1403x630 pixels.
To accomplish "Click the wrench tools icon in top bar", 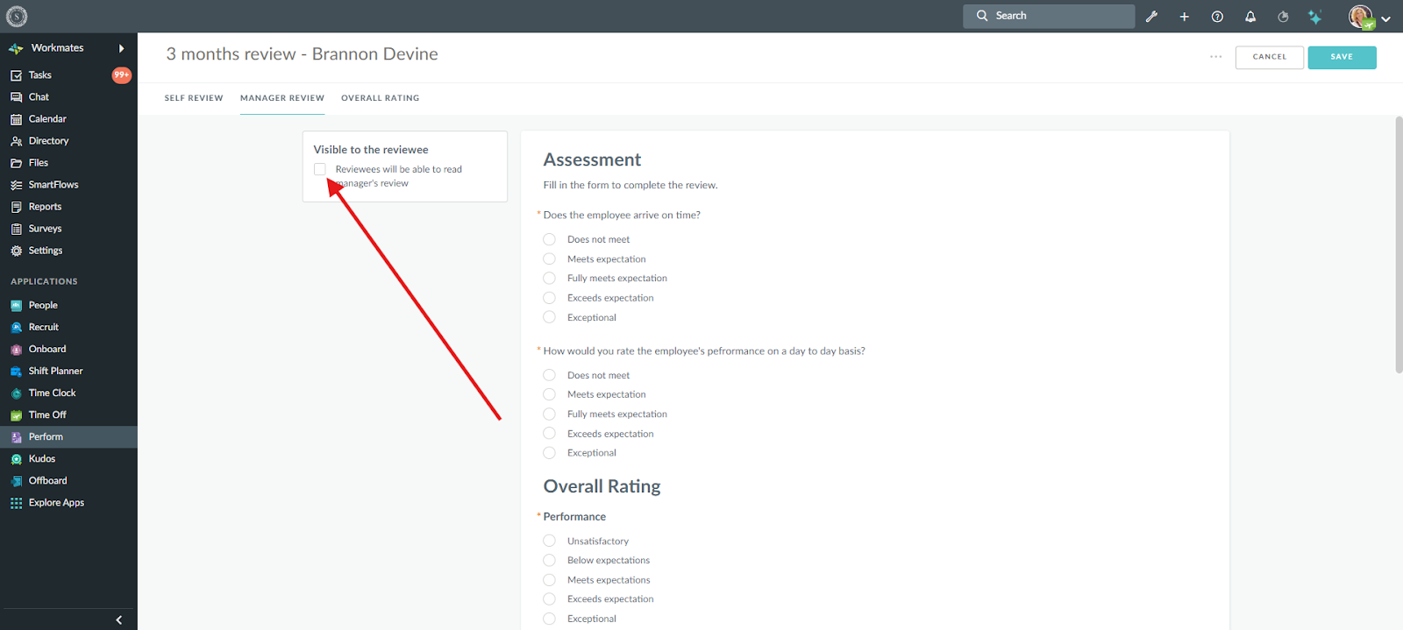I will (x=1151, y=17).
